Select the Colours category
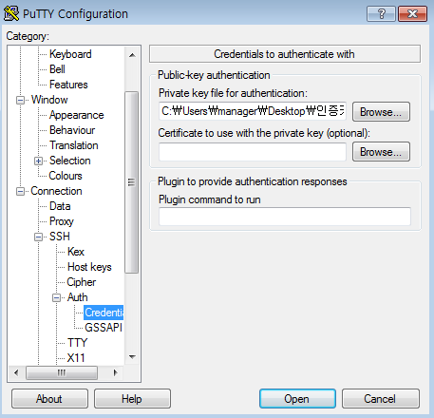Screen dimensions: 434x418 [x=66, y=176]
